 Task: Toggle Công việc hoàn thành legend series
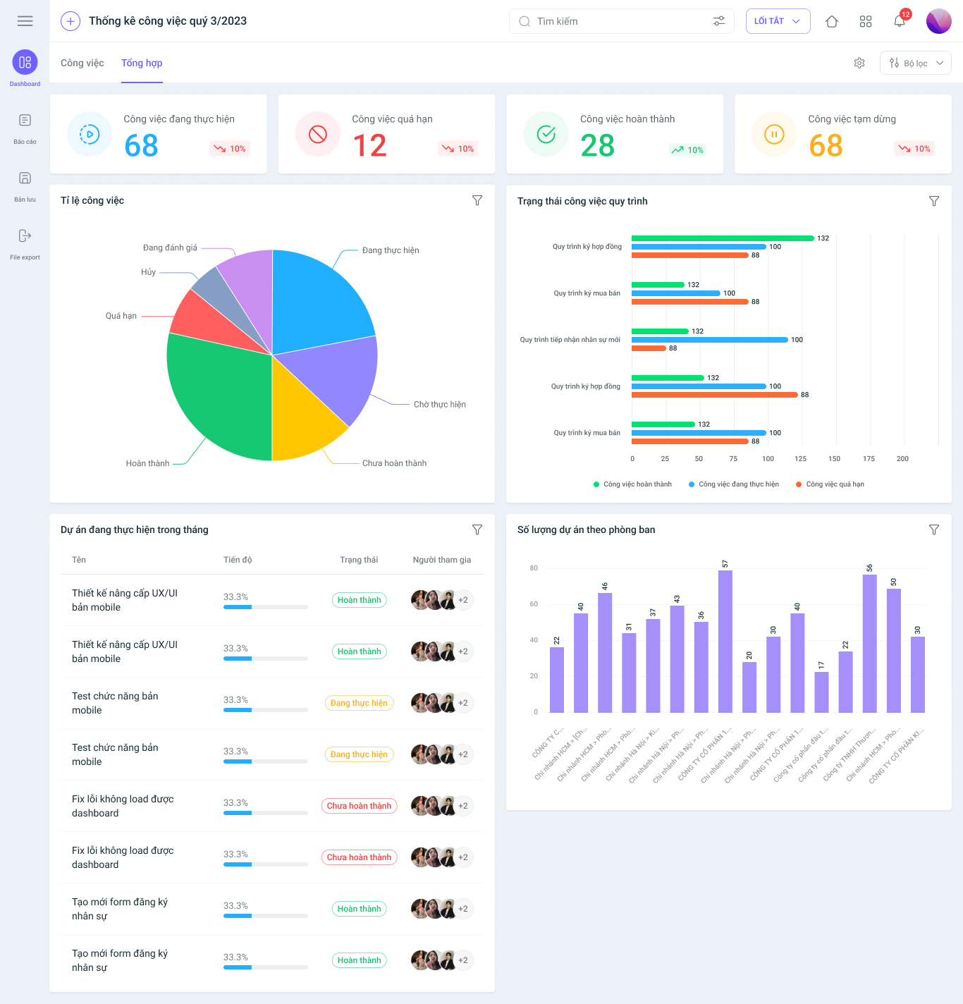click(632, 484)
